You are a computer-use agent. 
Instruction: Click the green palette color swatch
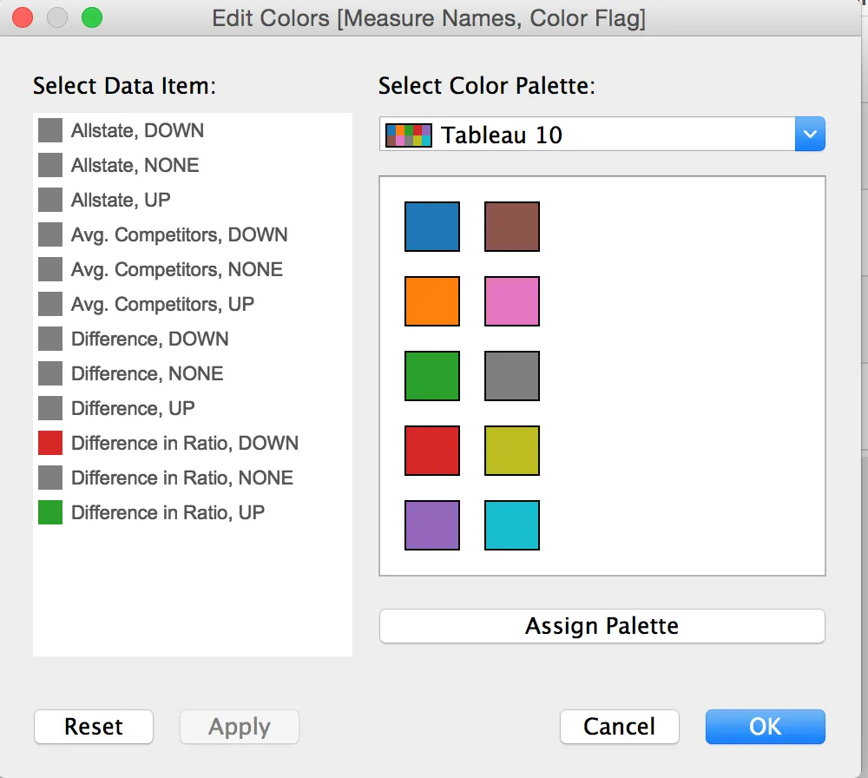431,376
